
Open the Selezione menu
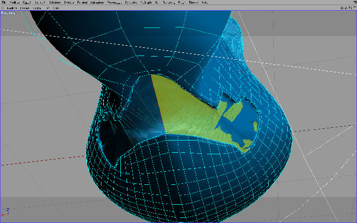(55, 2)
